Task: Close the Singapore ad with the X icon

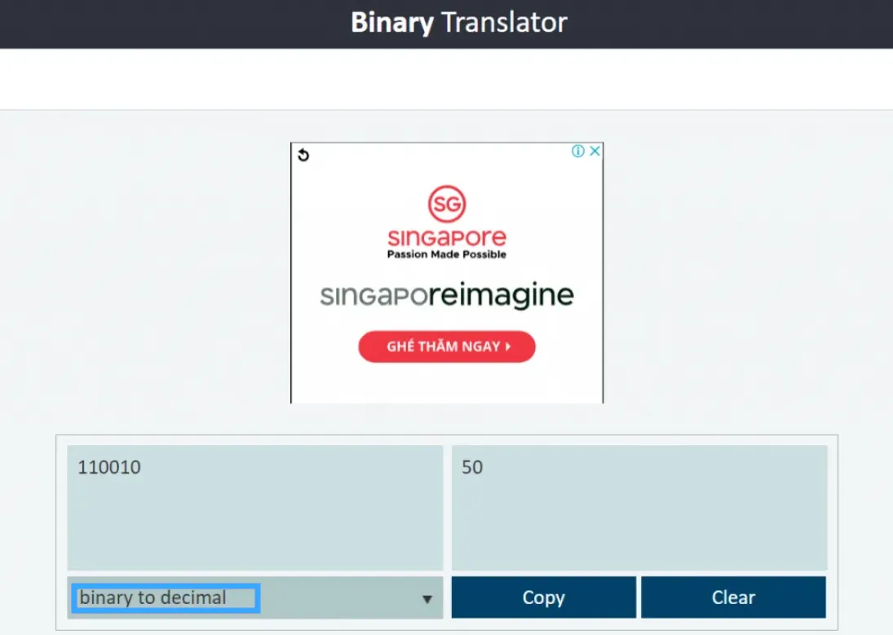Action: pos(595,151)
